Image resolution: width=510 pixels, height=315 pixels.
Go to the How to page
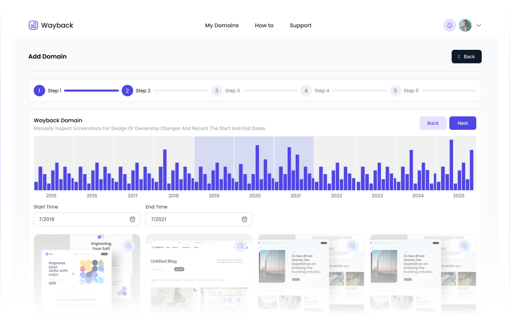[264, 26]
